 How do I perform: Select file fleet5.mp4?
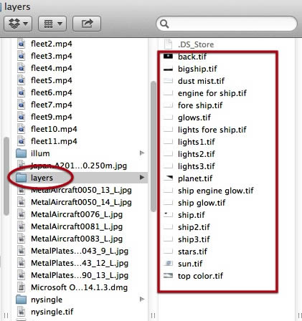pyautogui.click(x=52, y=80)
